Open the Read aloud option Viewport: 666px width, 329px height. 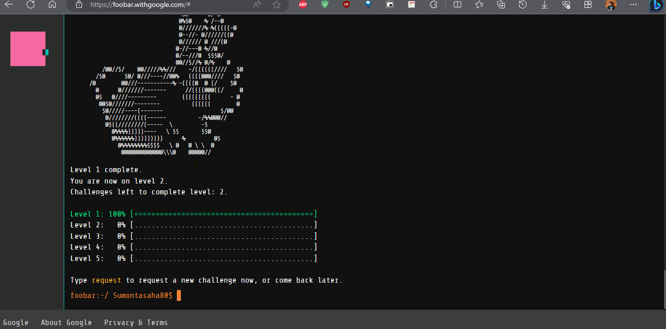coord(257,4)
